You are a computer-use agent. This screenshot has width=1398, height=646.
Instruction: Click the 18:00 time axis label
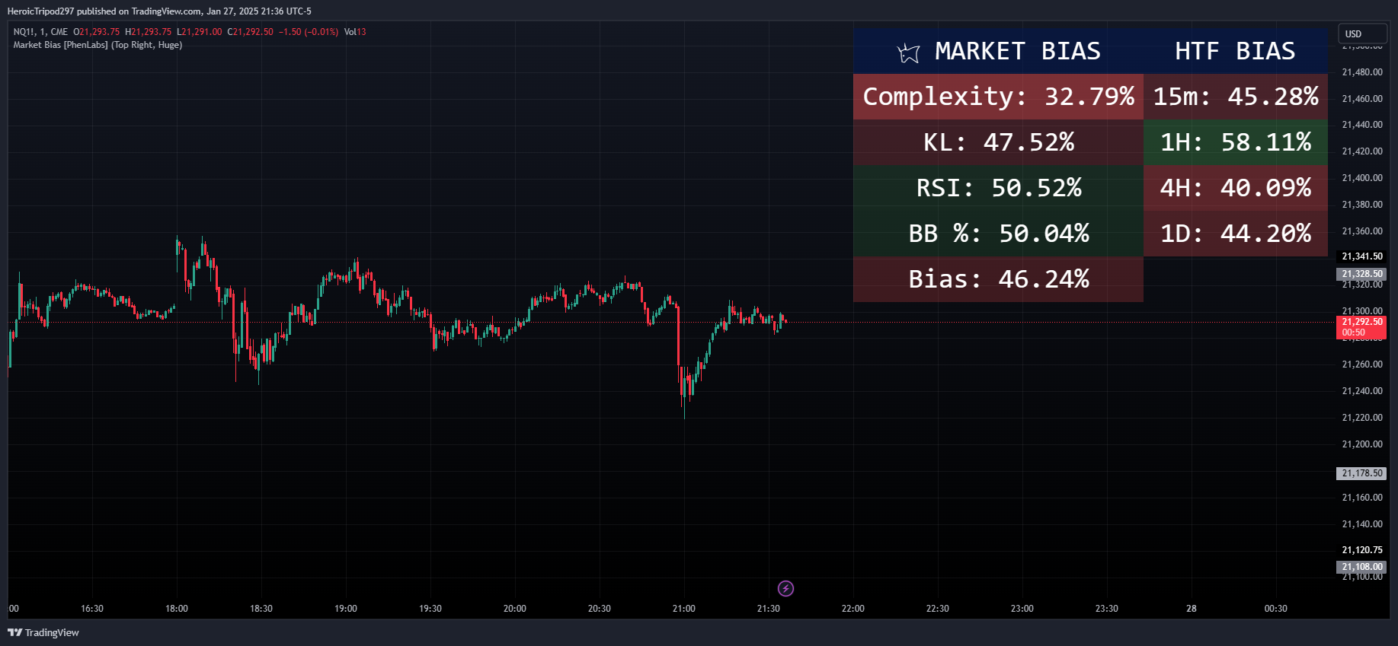point(177,609)
